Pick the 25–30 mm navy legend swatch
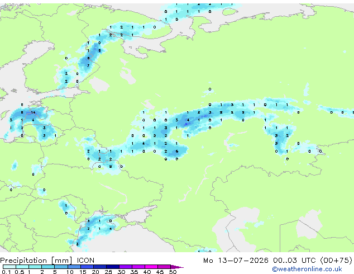 pos(112,267)
